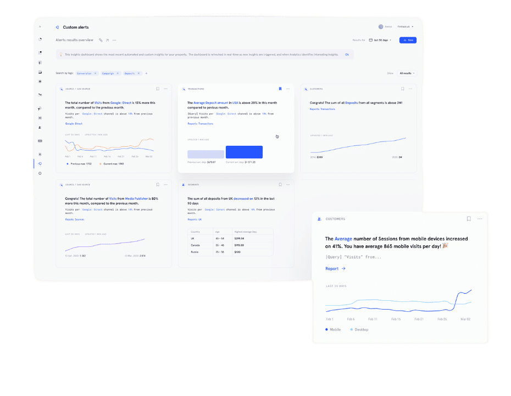This screenshot has width=511, height=396.
Task: Bookmark the Google Direct visits card
Action: [x=157, y=89]
